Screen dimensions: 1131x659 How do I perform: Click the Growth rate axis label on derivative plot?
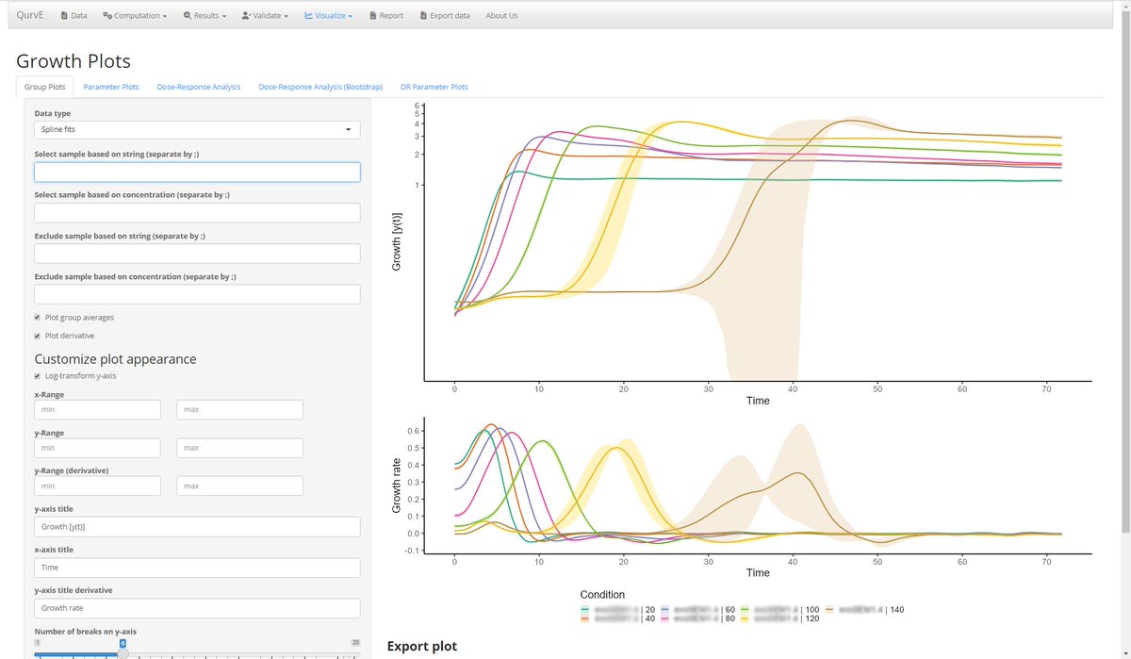click(x=397, y=487)
